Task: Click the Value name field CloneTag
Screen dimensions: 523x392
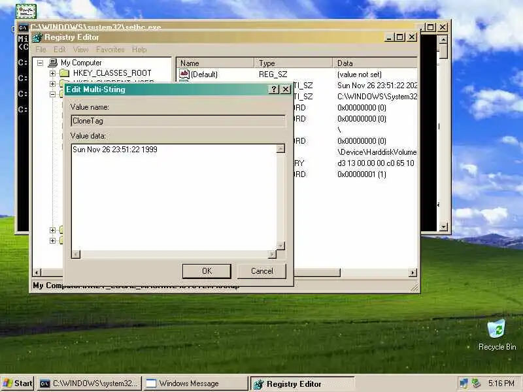Action: (x=178, y=121)
